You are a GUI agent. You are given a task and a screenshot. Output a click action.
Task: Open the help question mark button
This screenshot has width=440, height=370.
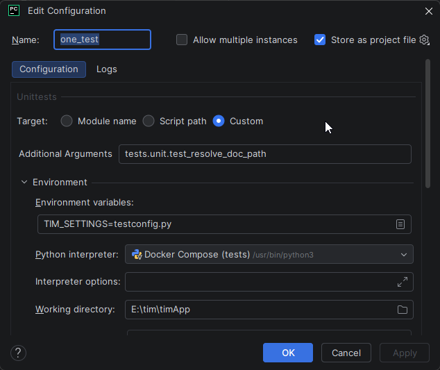click(19, 353)
